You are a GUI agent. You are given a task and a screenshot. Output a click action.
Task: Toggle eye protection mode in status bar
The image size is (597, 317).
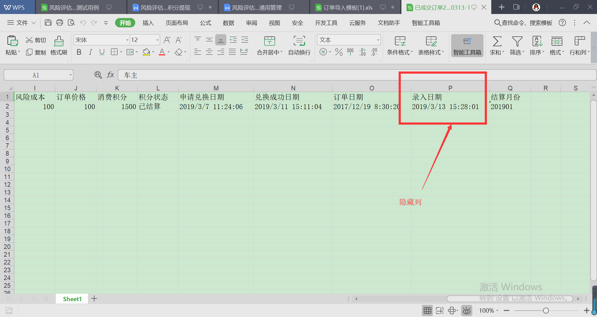(467, 310)
